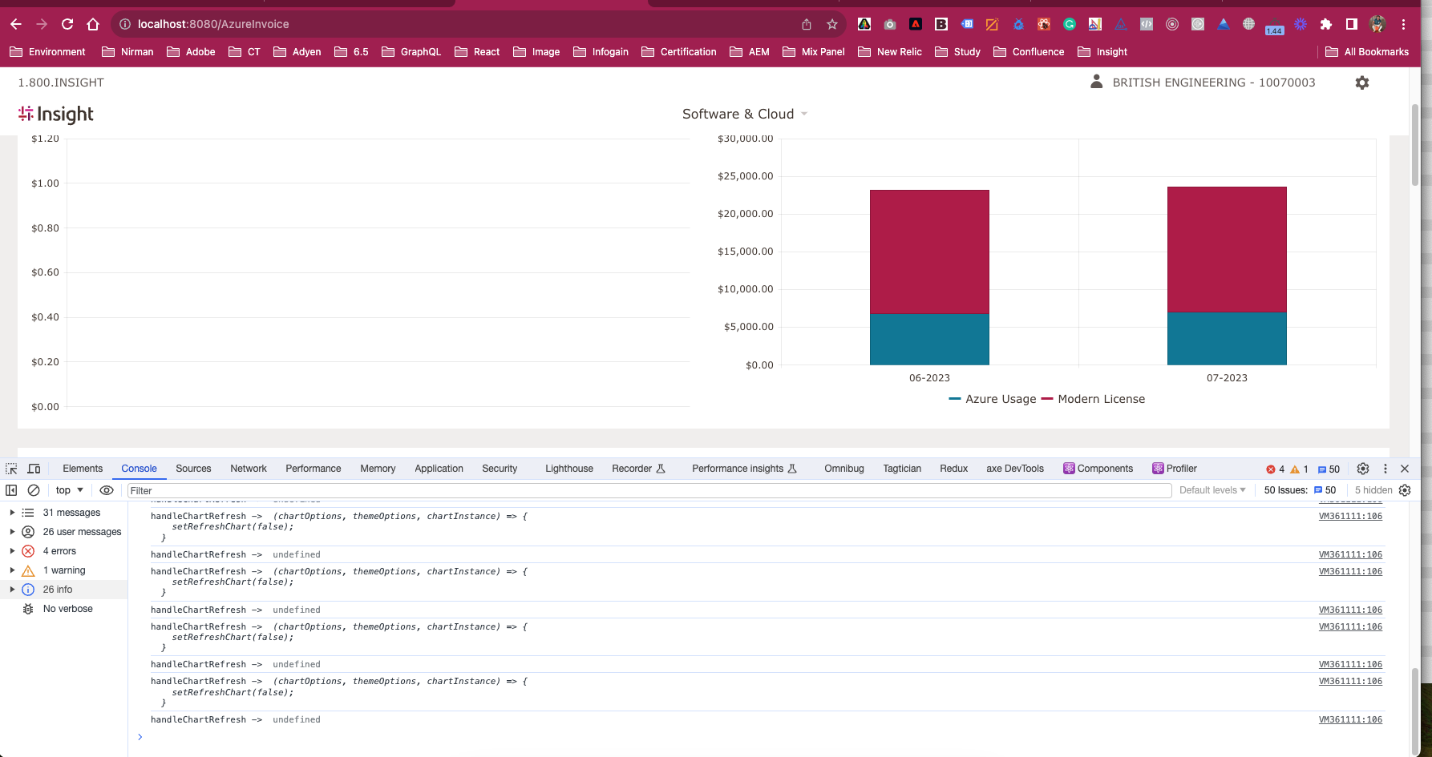Click the 06-2023 Azure Usage bar segment
The height and width of the screenshot is (757, 1432).
(x=929, y=340)
